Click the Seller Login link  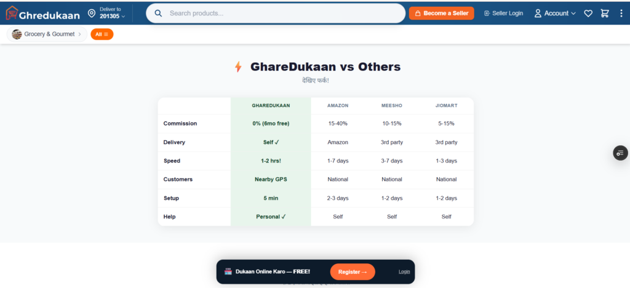503,13
